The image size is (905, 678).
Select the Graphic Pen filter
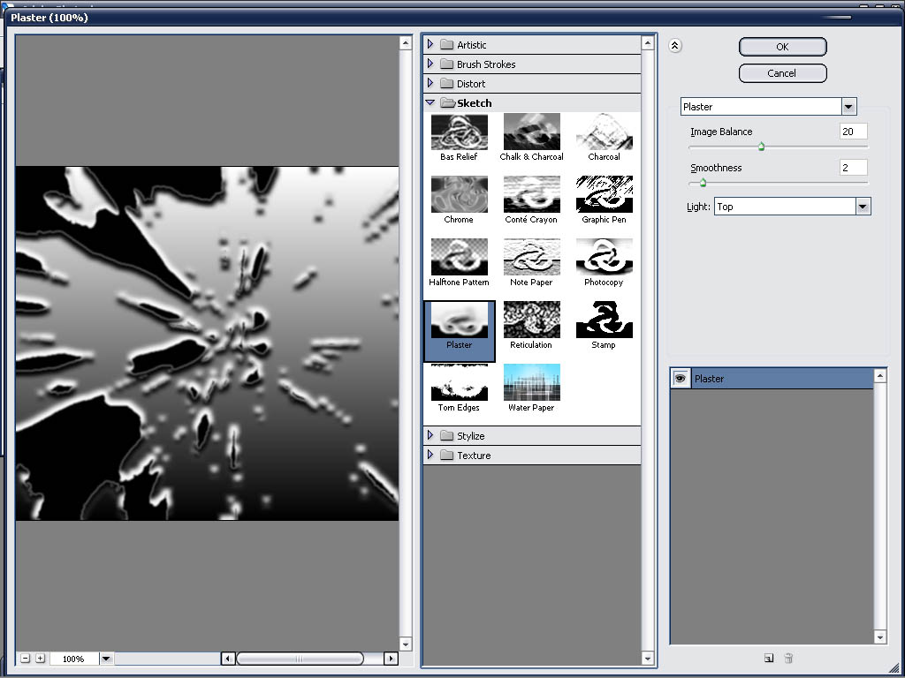coord(604,195)
